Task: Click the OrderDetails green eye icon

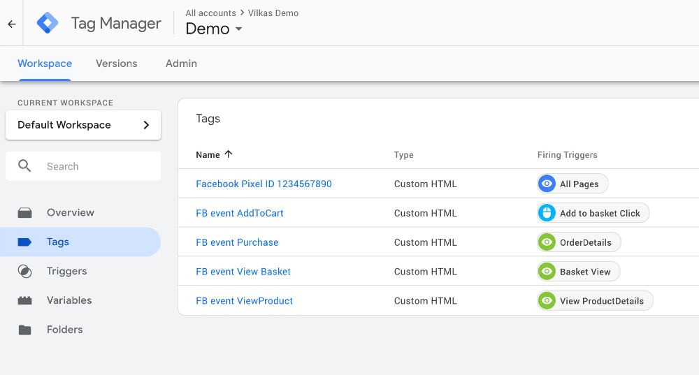Action: click(547, 242)
